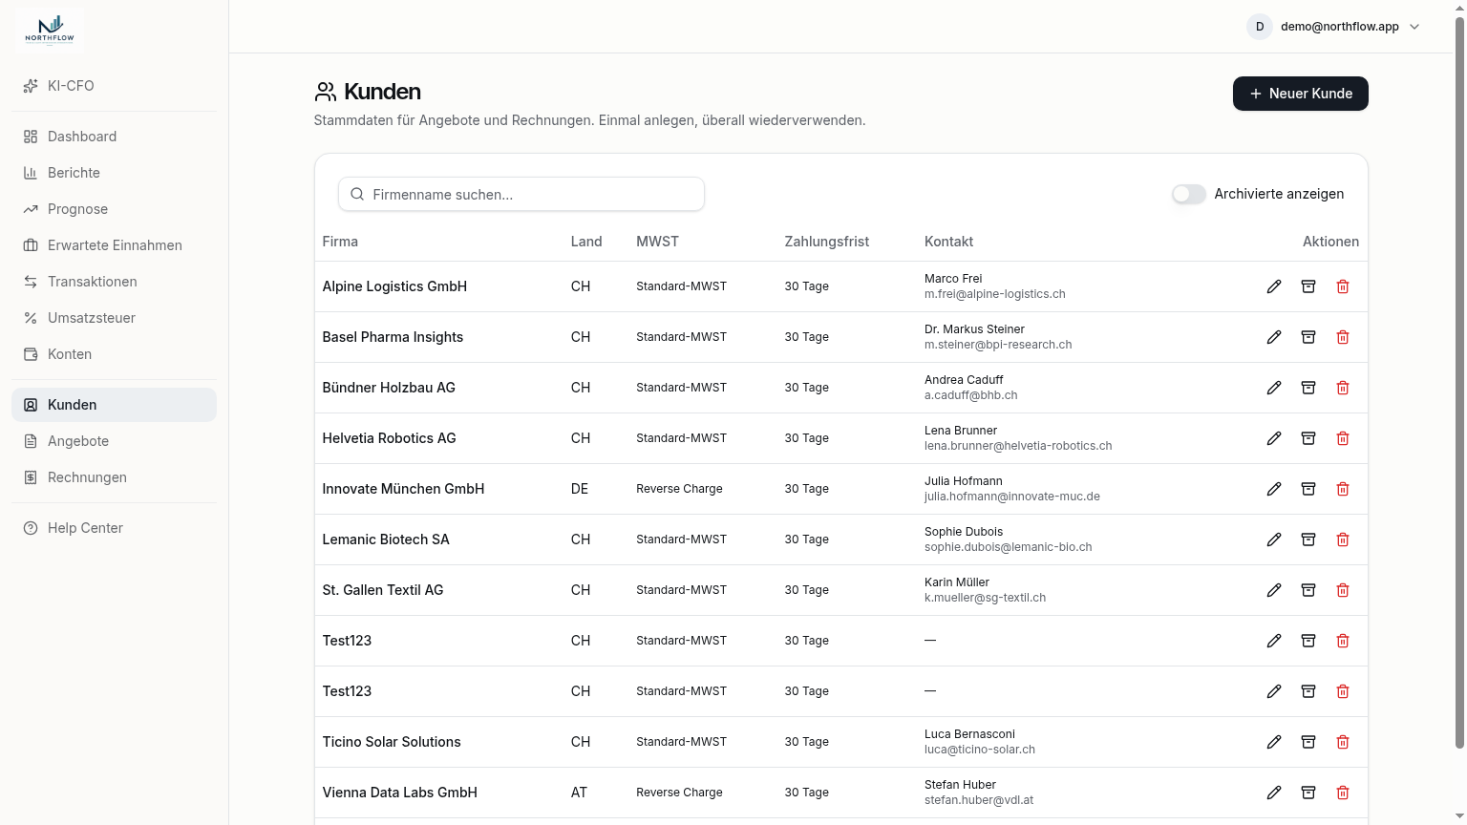The height and width of the screenshot is (825, 1467).
Task: Enable the Archivierte anzeigen switch
Action: click(1189, 194)
